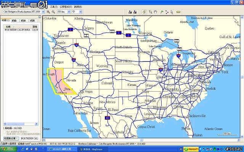Open the 工具(T) menu
The image size is (244, 152).
(x=54, y=7)
